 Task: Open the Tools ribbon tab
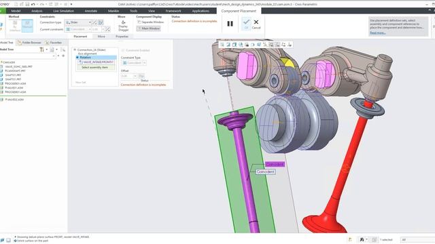tap(133, 11)
